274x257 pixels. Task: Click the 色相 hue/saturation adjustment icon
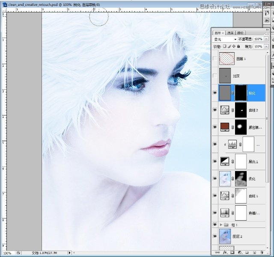pyautogui.click(x=225, y=213)
